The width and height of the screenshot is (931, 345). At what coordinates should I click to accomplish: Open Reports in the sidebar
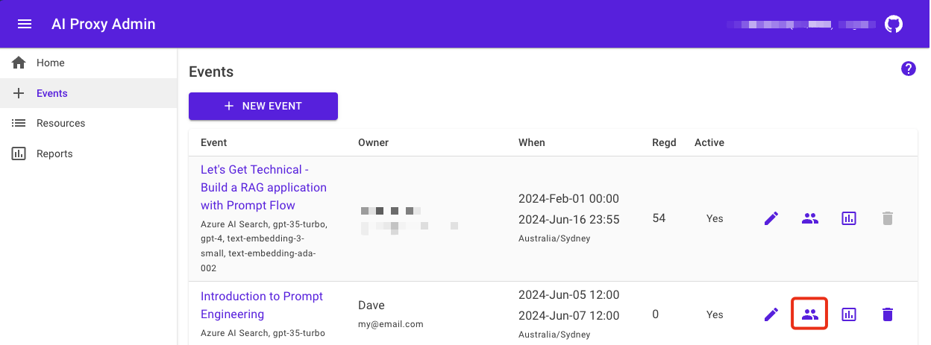pos(54,153)
